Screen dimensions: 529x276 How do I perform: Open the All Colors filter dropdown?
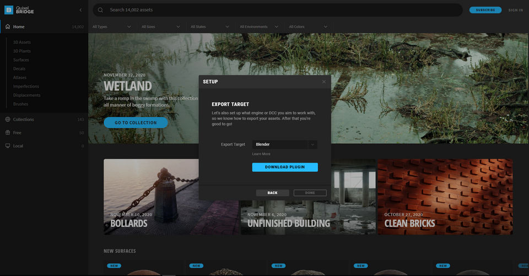[x=308, y=26]
